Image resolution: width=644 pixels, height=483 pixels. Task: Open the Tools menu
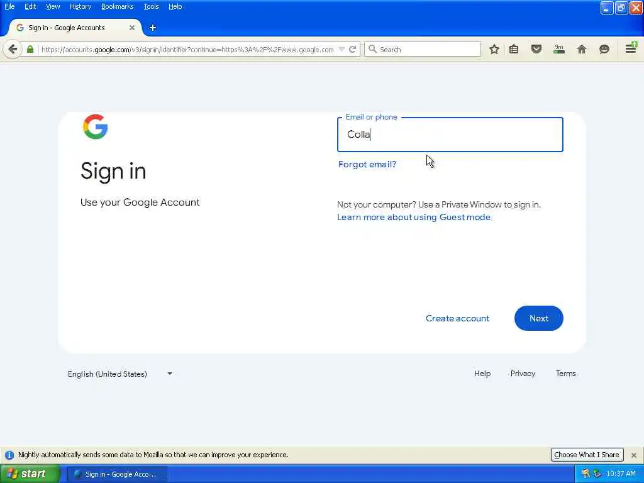click(x=151, y=6)
